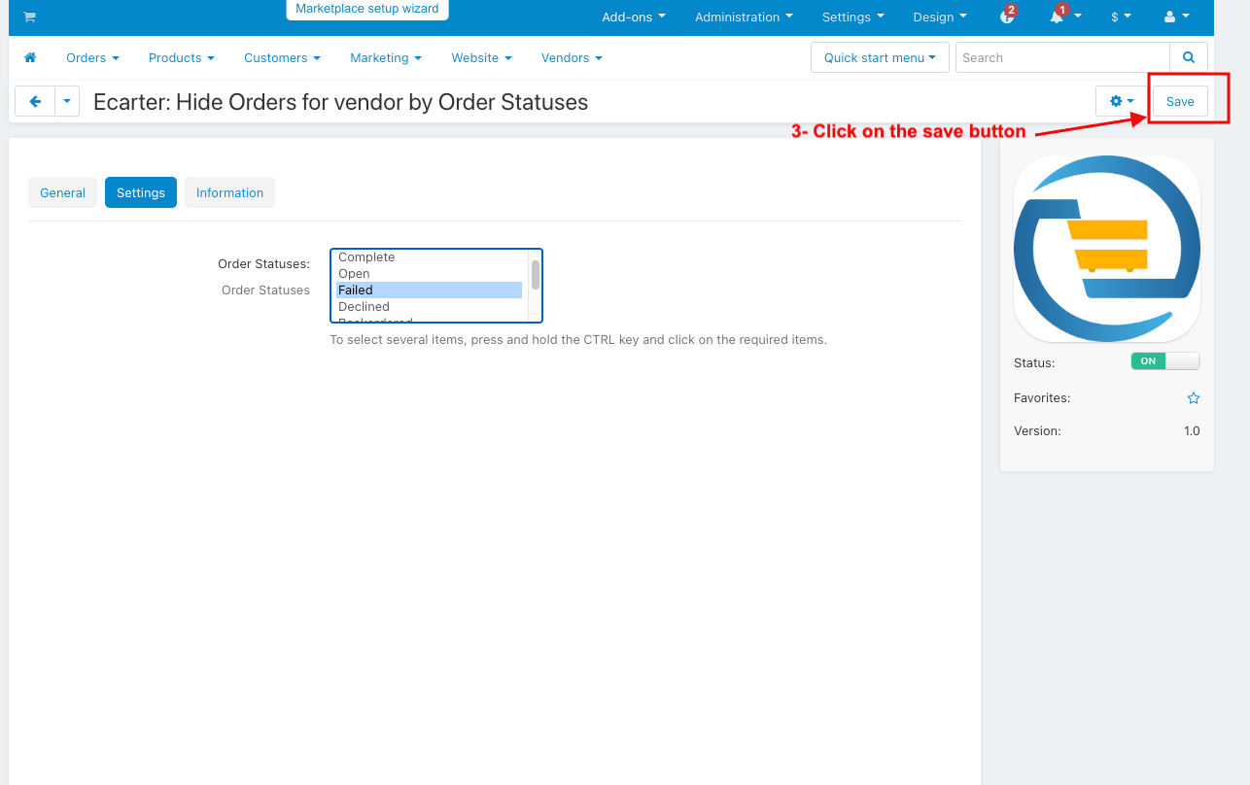The width and height of the screenshot is (1250, 785).
Task: Mark add-on as favorite star
Action: (1194, 398)
